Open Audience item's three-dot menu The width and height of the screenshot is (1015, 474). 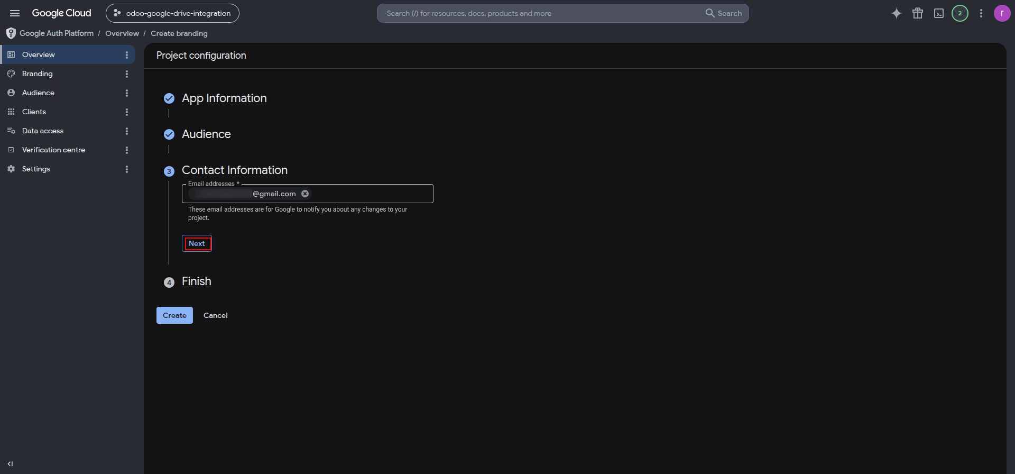point(127,93)
